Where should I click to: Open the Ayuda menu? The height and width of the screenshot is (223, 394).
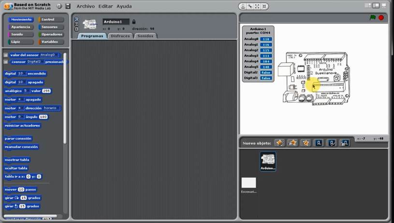tap(124, 6)
